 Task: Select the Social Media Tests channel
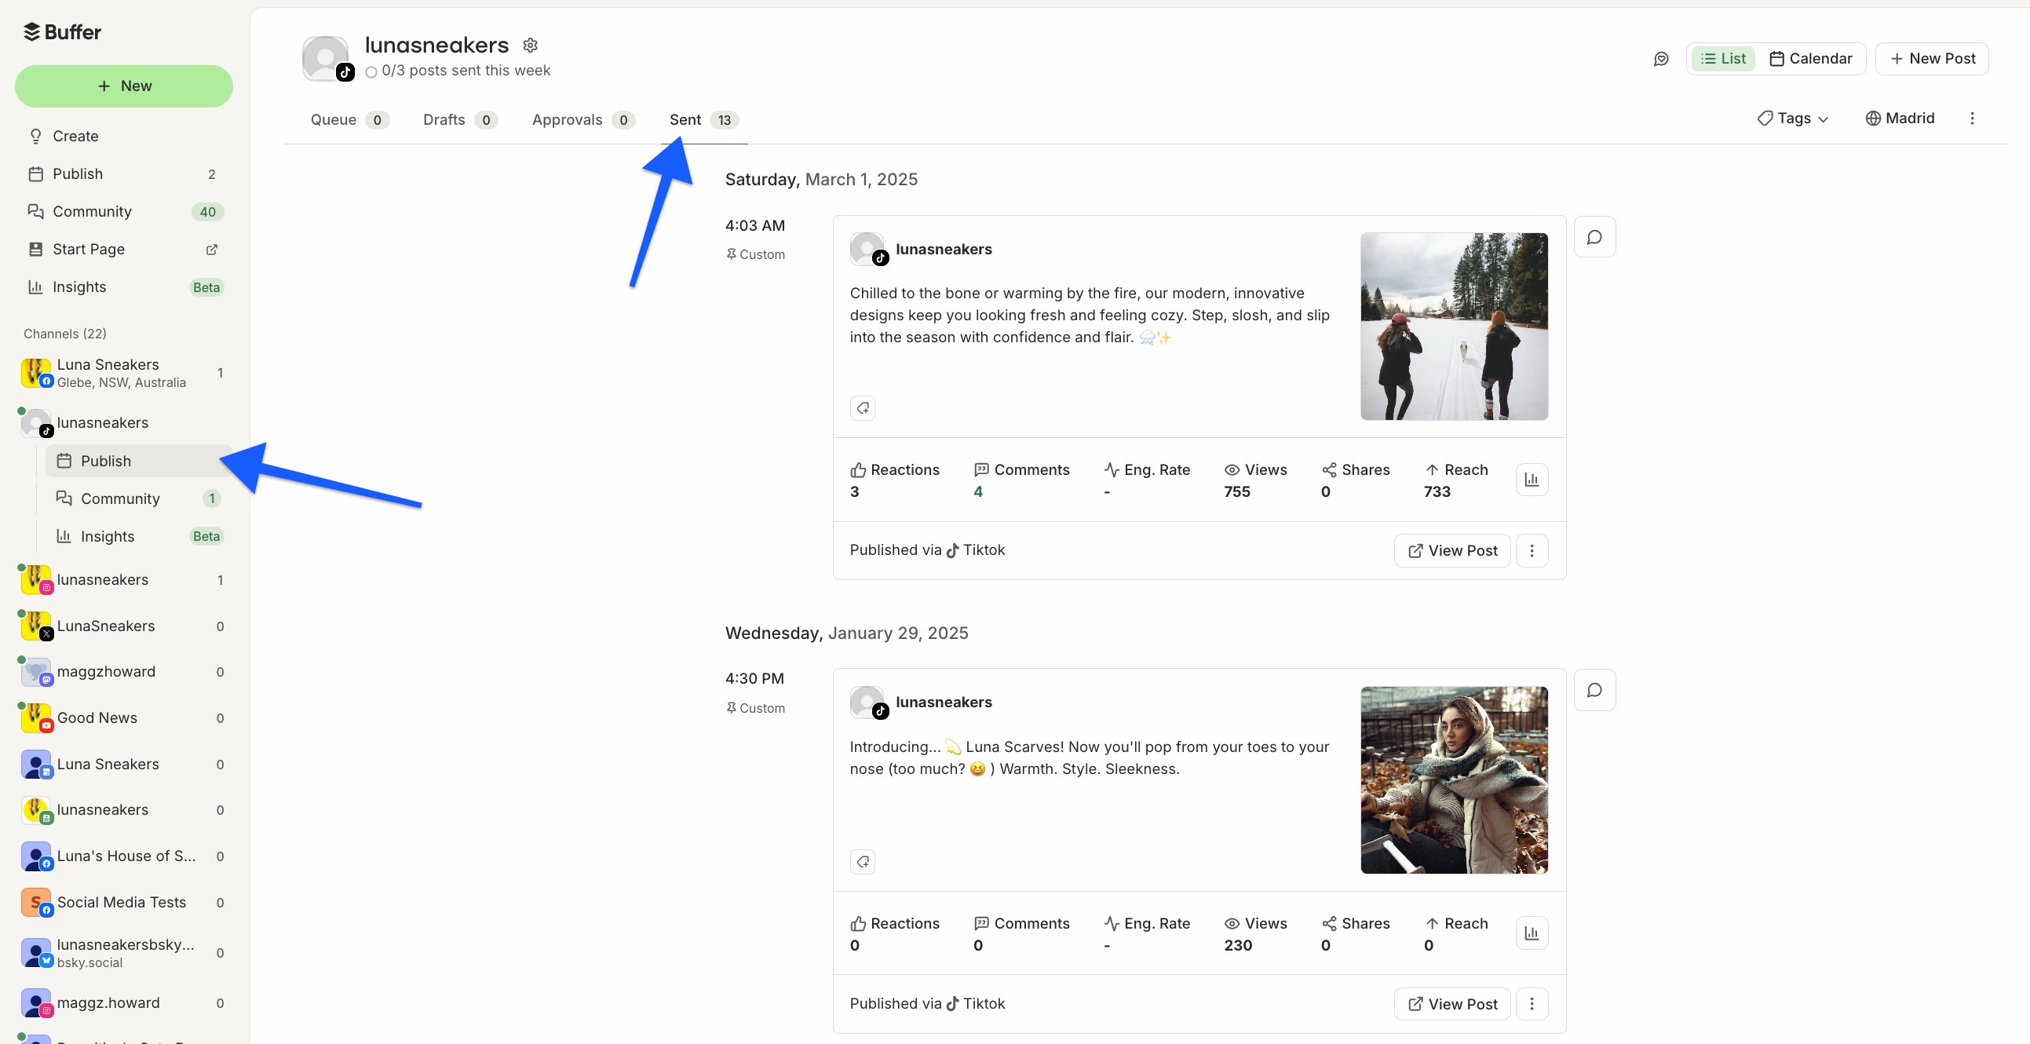pos(124,903)
